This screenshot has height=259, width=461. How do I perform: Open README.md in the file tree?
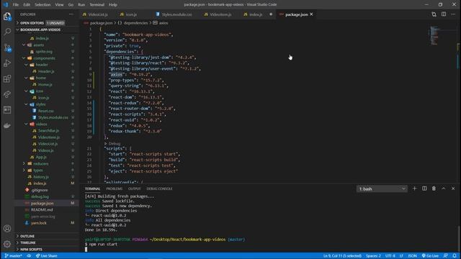42,209
